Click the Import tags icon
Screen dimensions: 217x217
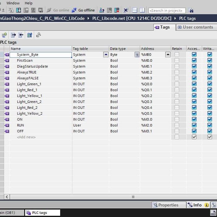pyautogui.click(x=21, y=35)
